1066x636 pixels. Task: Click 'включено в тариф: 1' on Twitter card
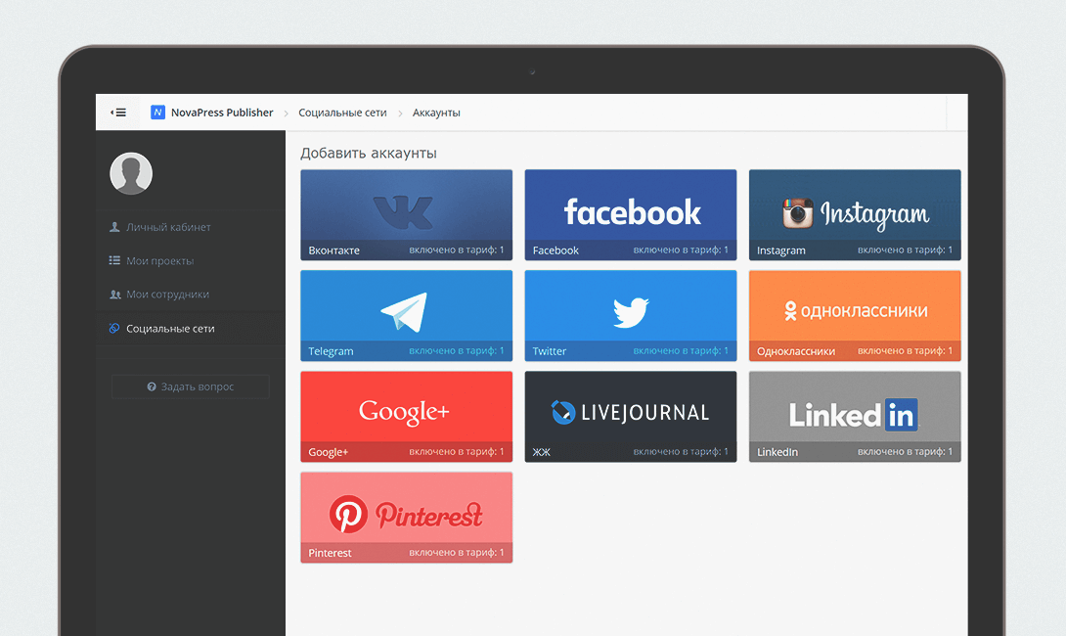pyautogui.click(x=681, y=351)
